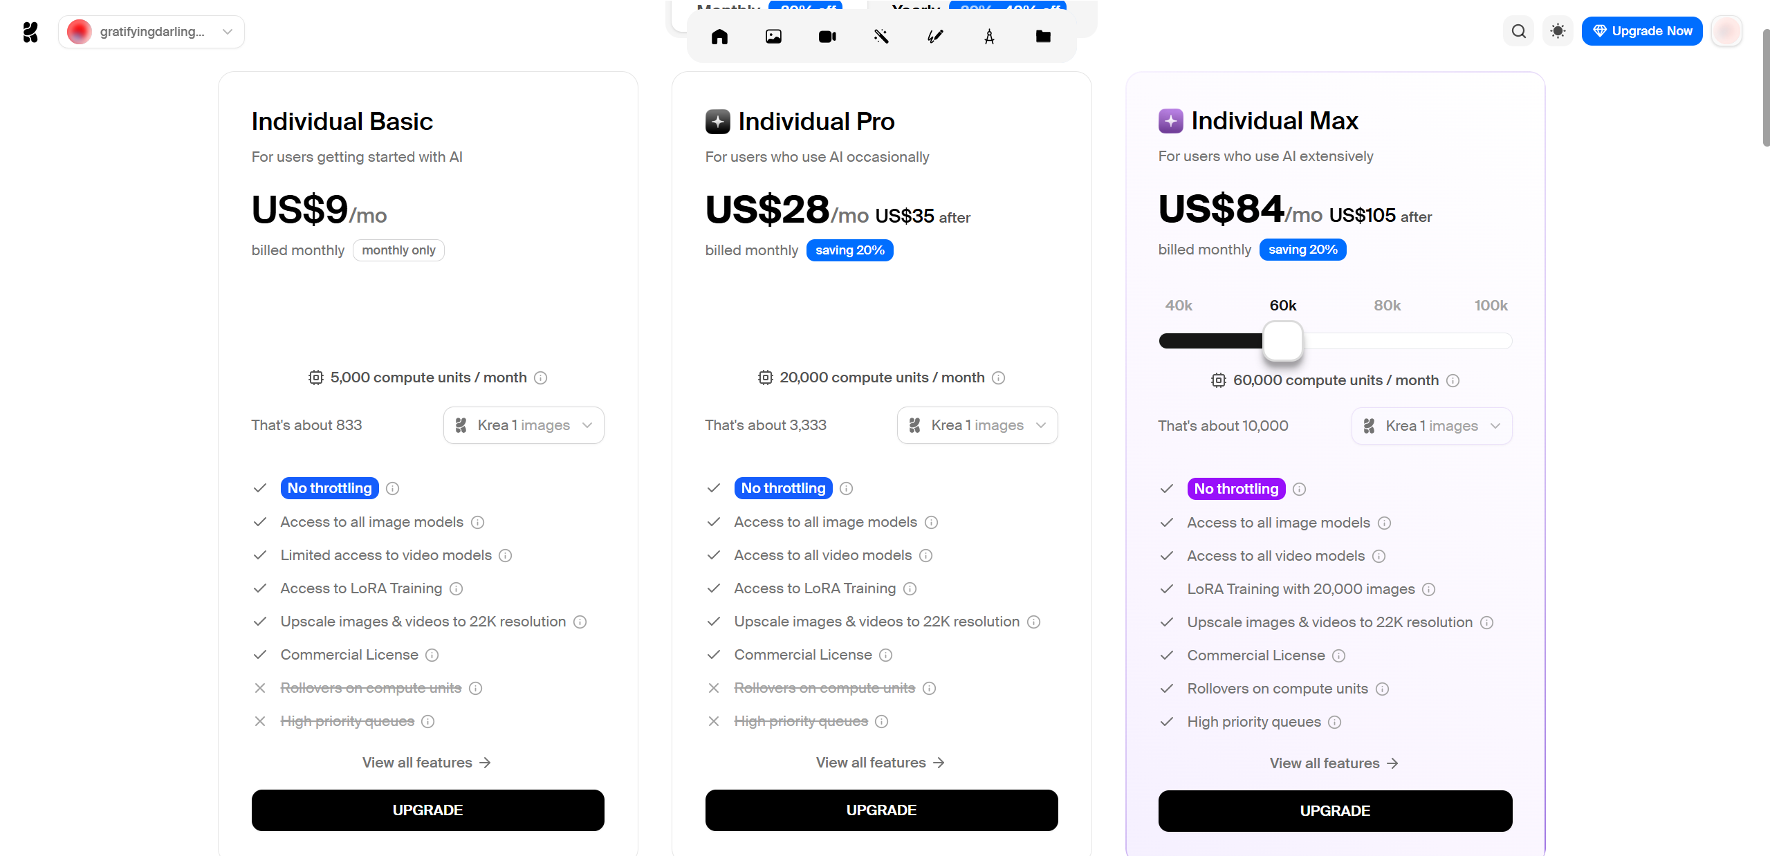Open Krea 1 images dropdown in Pro plan
1770x856 pixels.
pyautogui.click(x=977, y=425)
